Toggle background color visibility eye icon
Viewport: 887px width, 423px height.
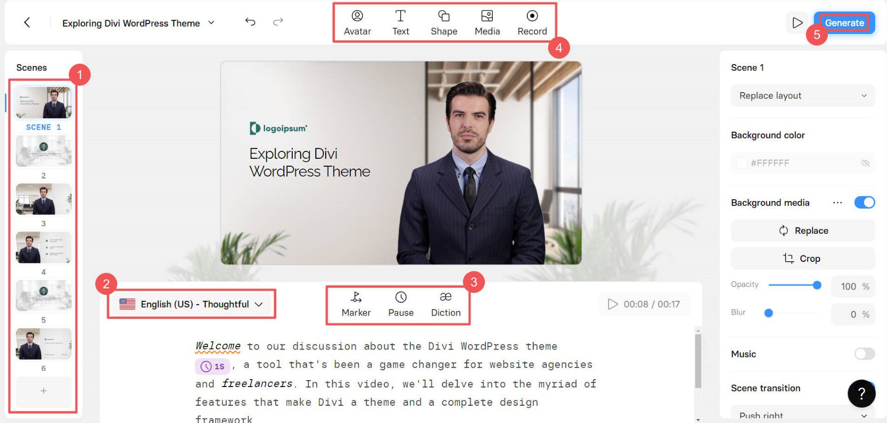click(x=865, y=163)
